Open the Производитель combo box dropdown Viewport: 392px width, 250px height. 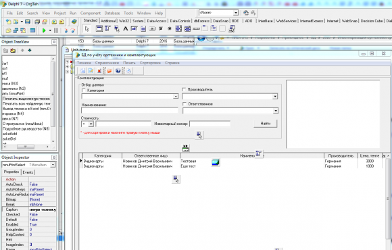(x=275, y=97)
